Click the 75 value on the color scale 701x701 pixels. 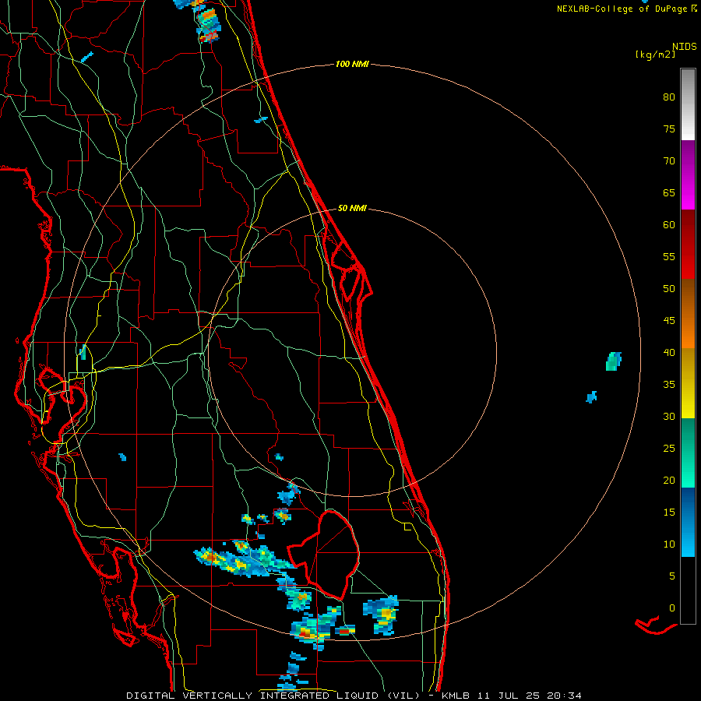tap(669, 129)
